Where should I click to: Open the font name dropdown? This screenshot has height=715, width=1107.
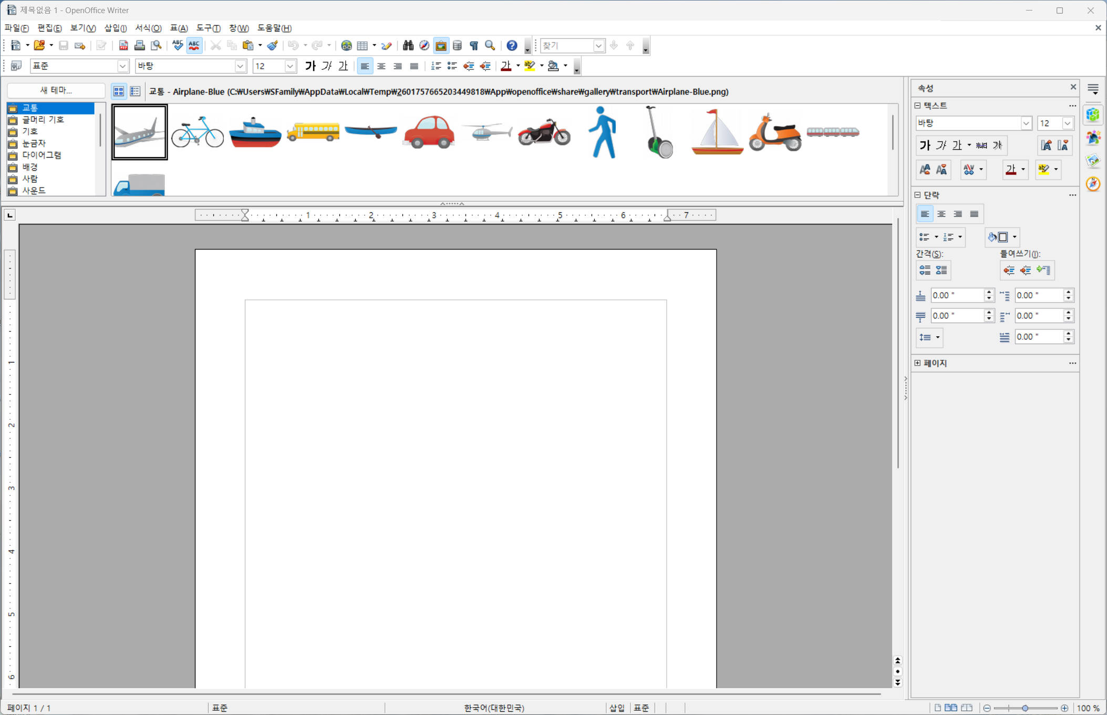[240, 66]
